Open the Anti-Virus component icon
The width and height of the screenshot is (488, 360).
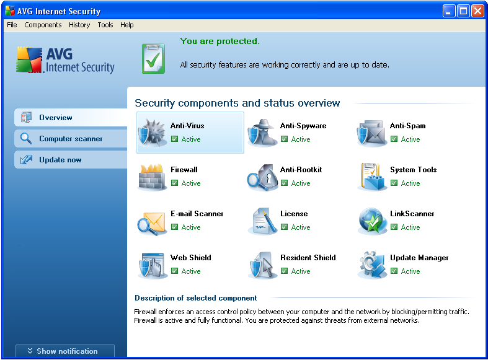(x=152, y=133)
